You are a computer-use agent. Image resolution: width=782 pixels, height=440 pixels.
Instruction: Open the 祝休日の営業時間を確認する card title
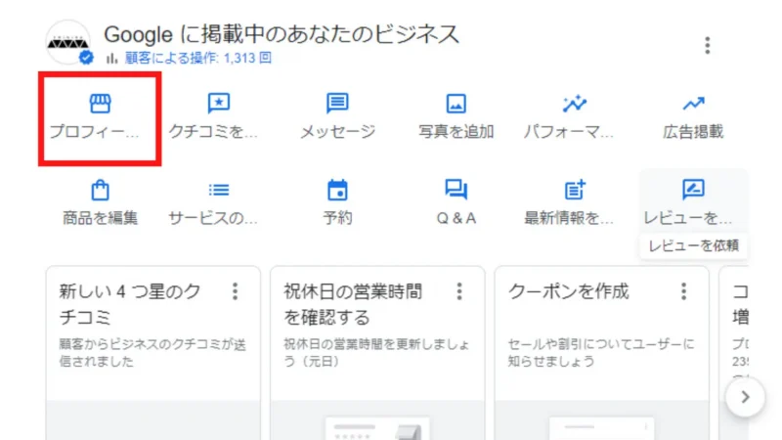tap(353, 304)
